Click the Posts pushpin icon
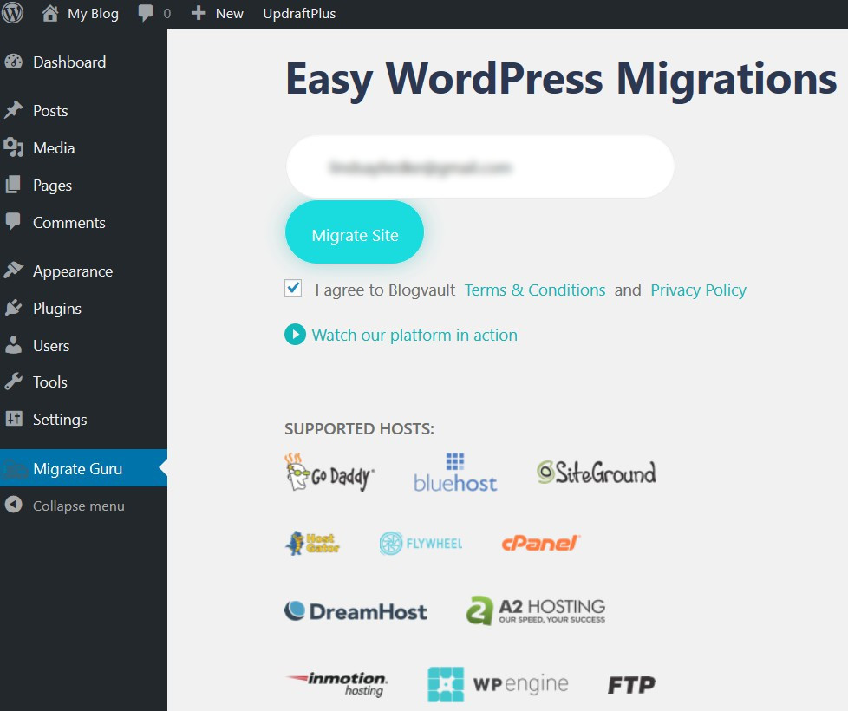 click(x=14, y=110)
